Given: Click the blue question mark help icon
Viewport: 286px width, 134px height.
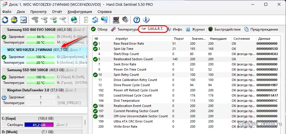Looking at the screenshot, I should point(137,20).
